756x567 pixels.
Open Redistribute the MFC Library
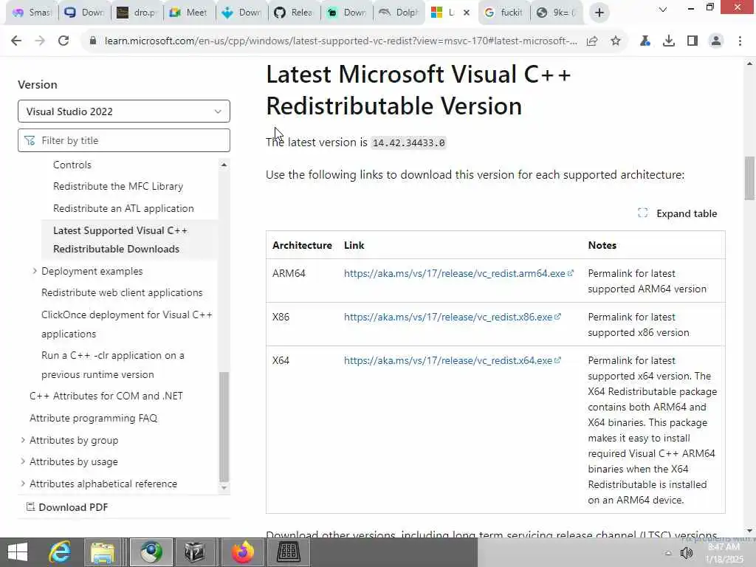[x=118, y=186]
